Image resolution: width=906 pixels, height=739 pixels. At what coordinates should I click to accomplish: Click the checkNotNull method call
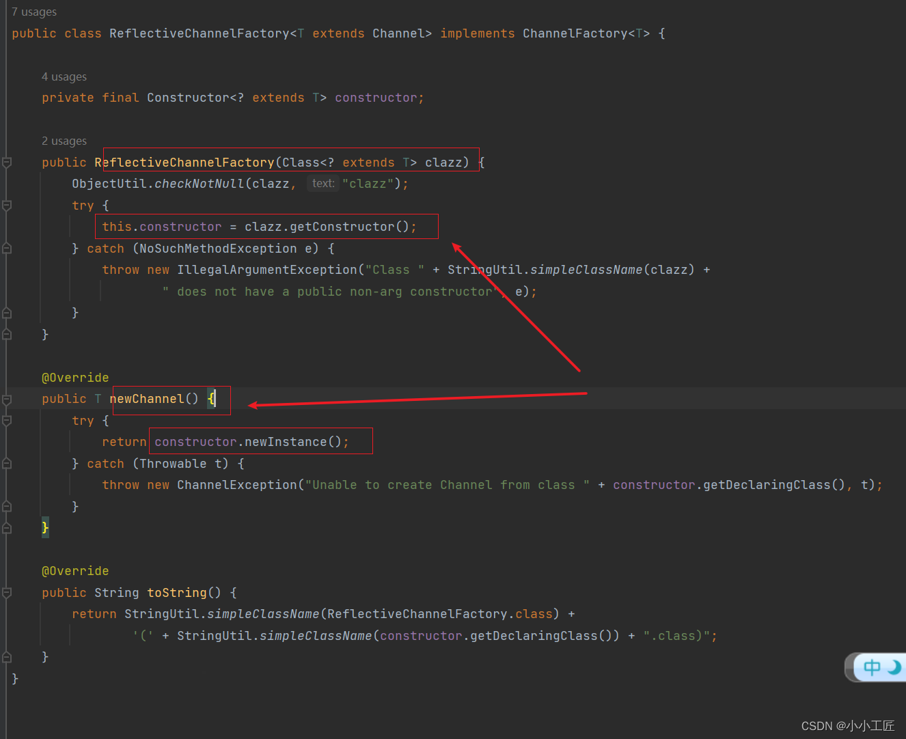200,184
